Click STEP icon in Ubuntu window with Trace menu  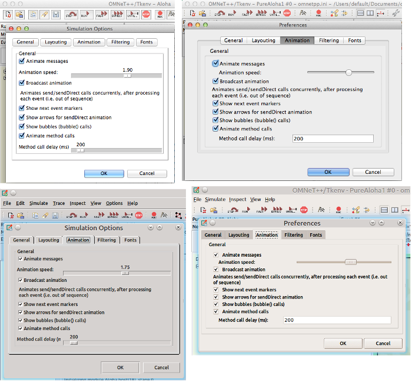71,216
